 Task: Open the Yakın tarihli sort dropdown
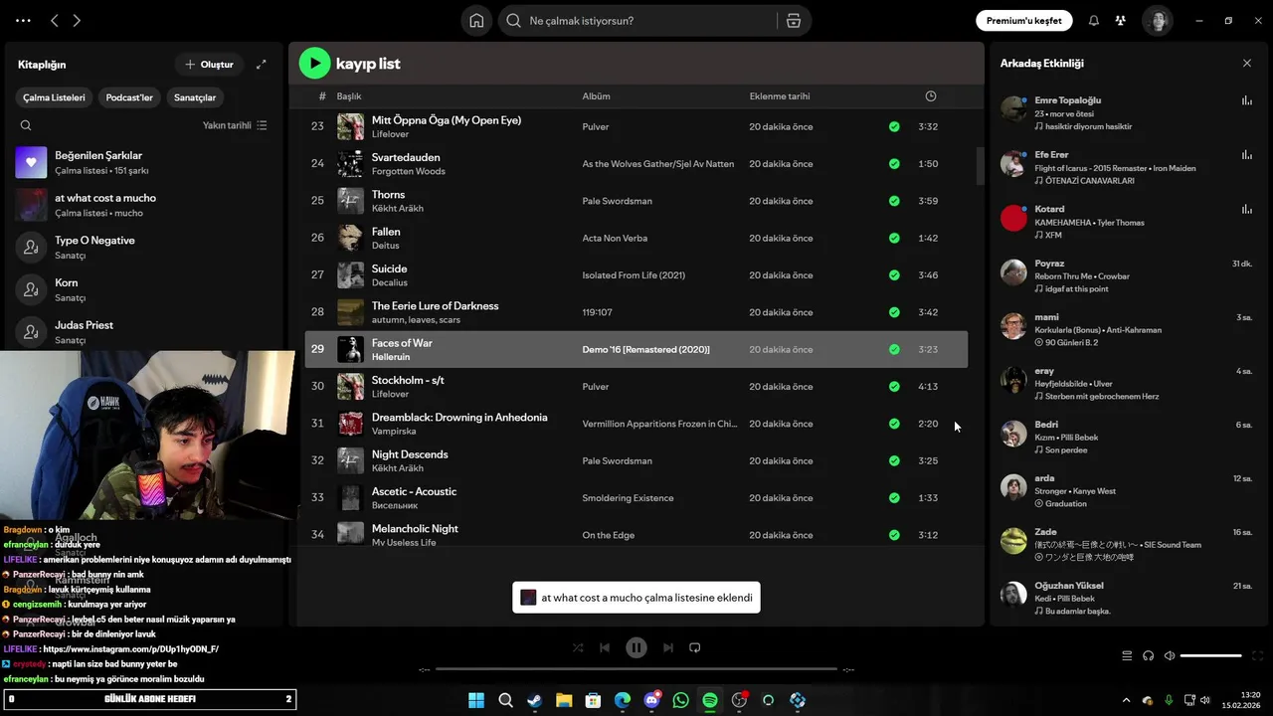235,125
